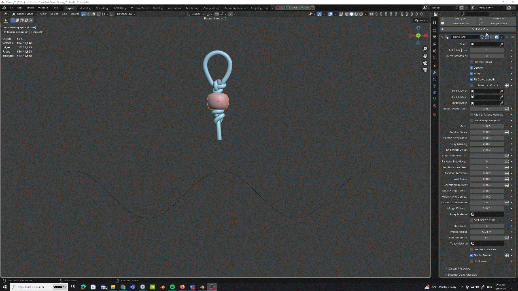Click the Add Modifier button
Viewport: 518px width, 291px height.
pos(480,29)
